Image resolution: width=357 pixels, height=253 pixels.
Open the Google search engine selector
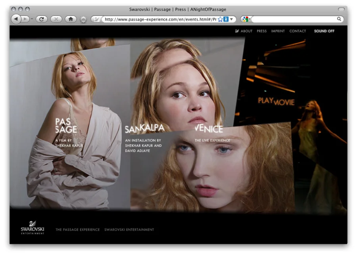246,19
